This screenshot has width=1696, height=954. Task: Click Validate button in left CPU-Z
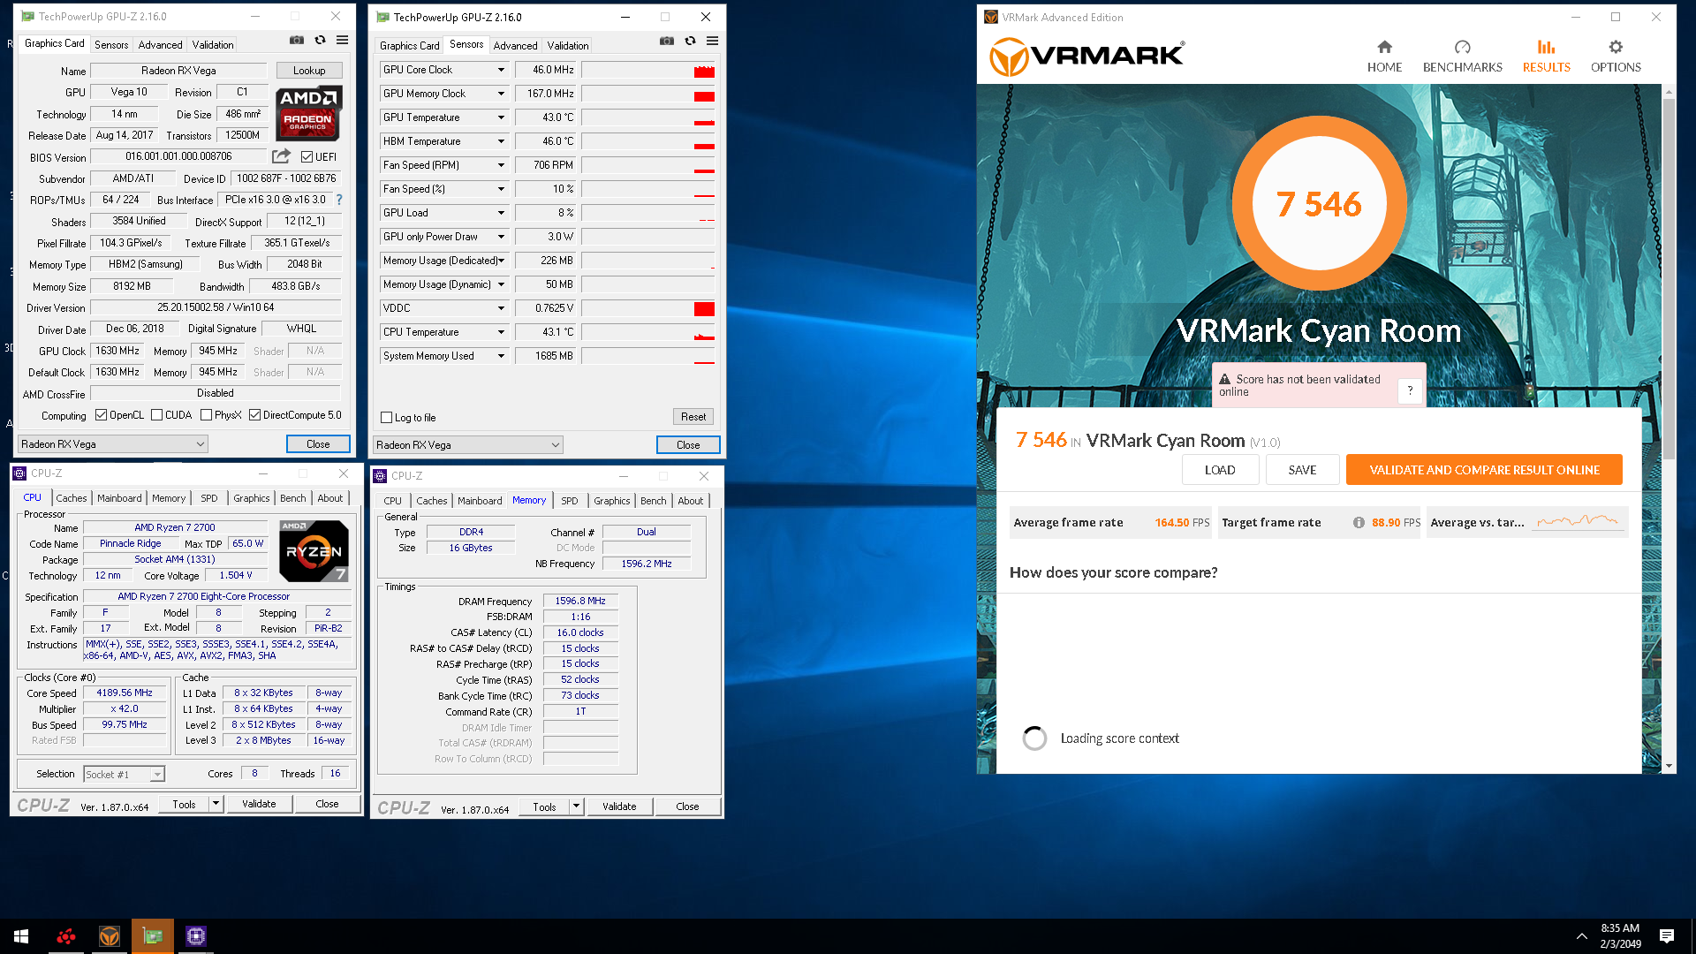click(259, 804)
